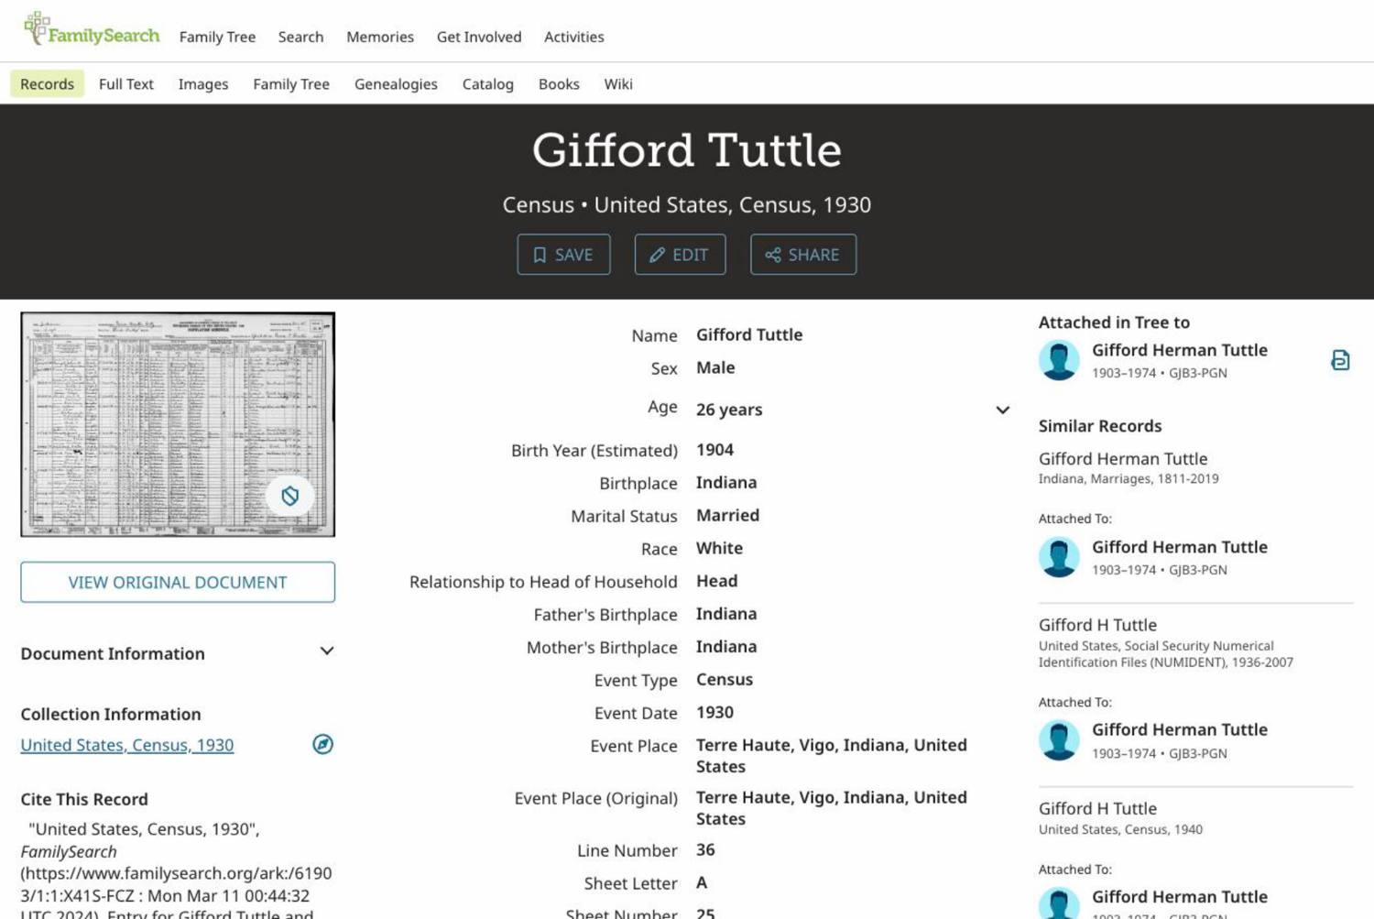Open the Activities menu

coord(574,37)
